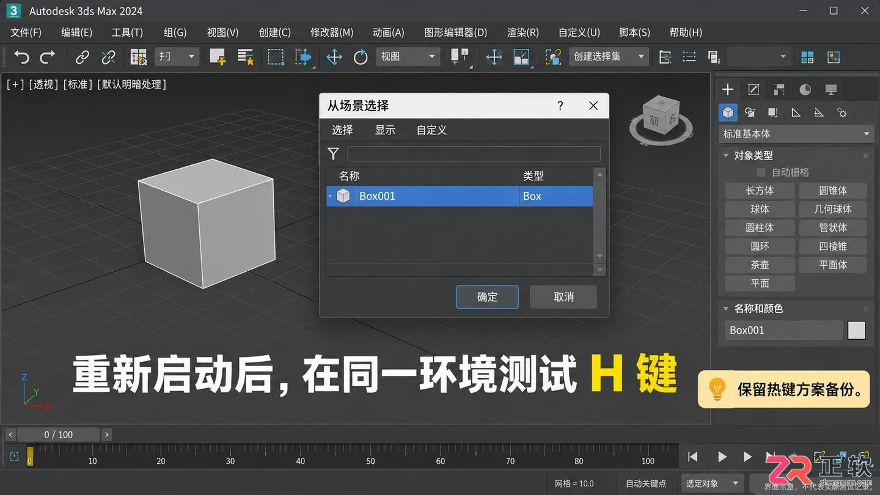This screenshot has height=495, width=880.
Task: Select the Box001 row in the scene list
Action: pos(460,196)
